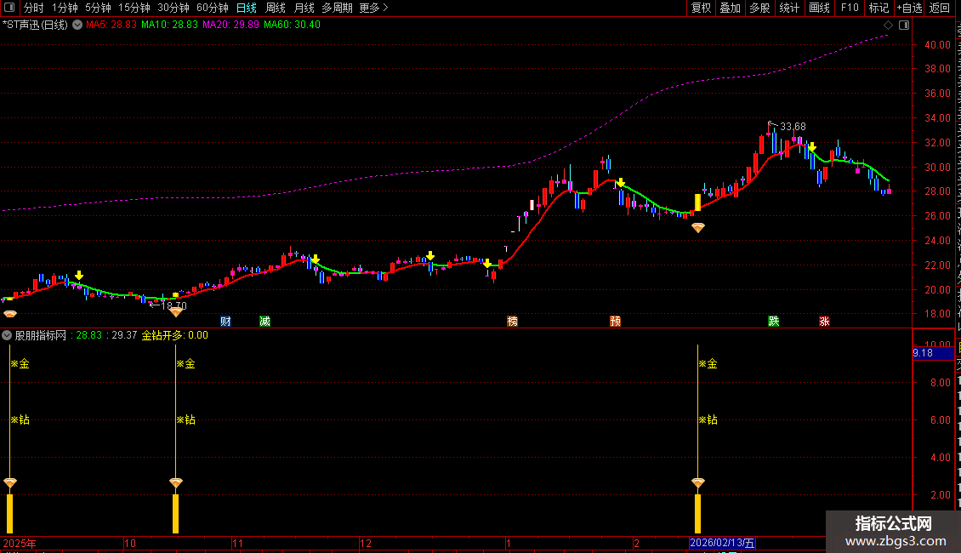The image size is (961, 553).
Task: Open the 涨 price rise marker
Action: [x=824, y=322]
